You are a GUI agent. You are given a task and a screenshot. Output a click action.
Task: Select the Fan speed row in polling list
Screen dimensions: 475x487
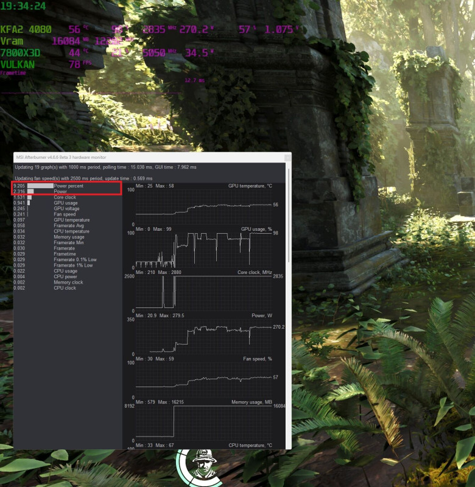[x=68, y=214]
